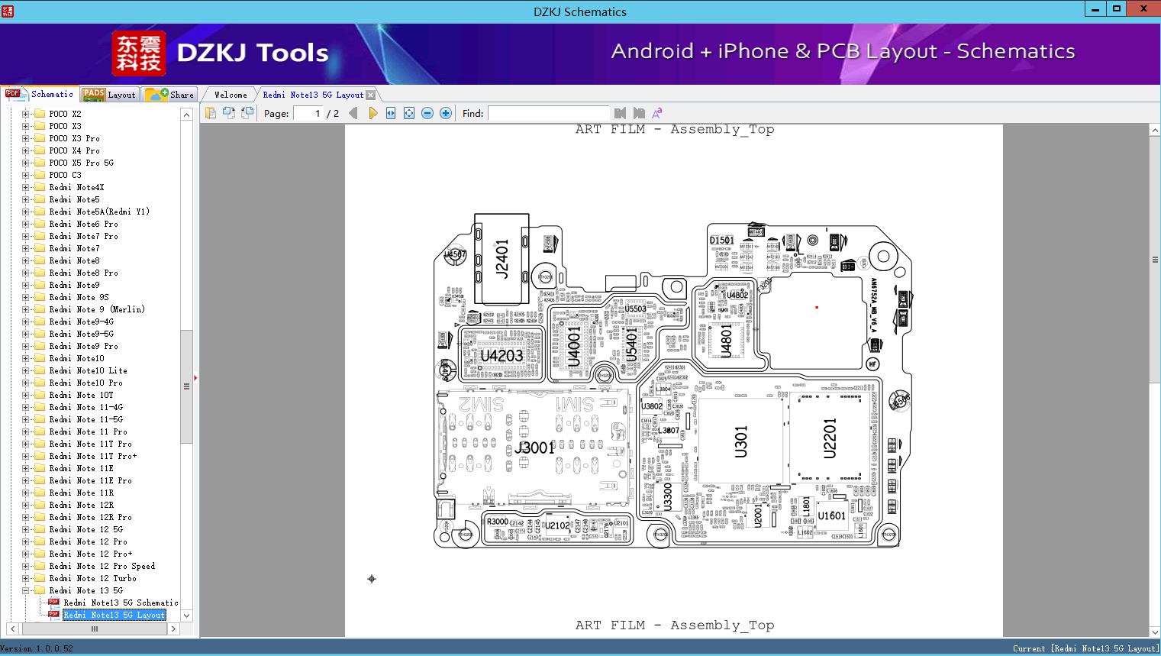Viewport: 1161px width, 656px height.
Task: Close the Redmi Note13 5G Layout tab
Action: [x=371, y=95]
